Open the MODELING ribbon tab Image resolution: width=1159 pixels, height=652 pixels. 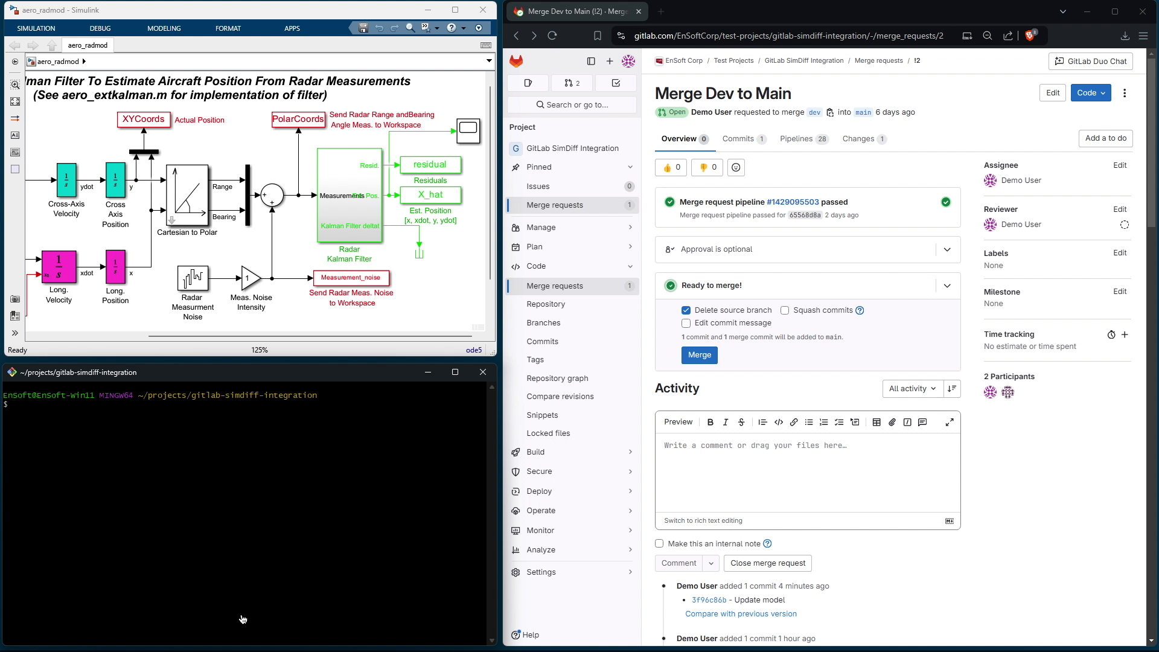[164, 28]
